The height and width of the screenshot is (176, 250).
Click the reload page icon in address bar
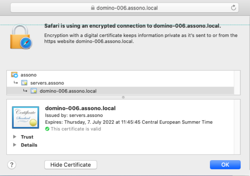233,8
